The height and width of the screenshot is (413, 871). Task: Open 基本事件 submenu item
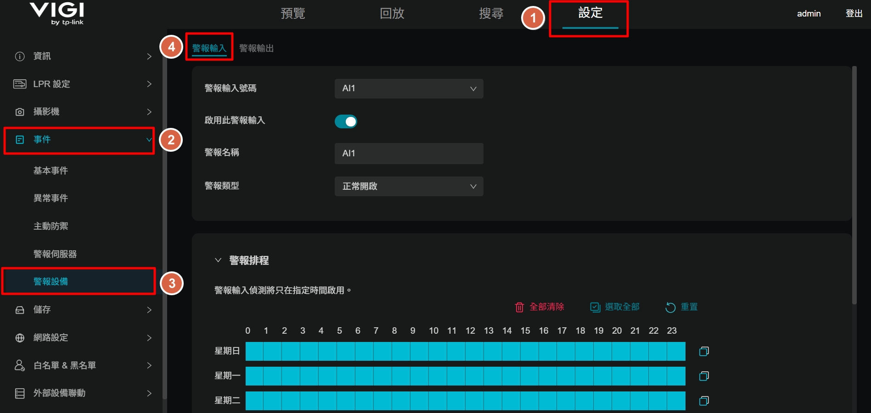[x=51, y=171]
